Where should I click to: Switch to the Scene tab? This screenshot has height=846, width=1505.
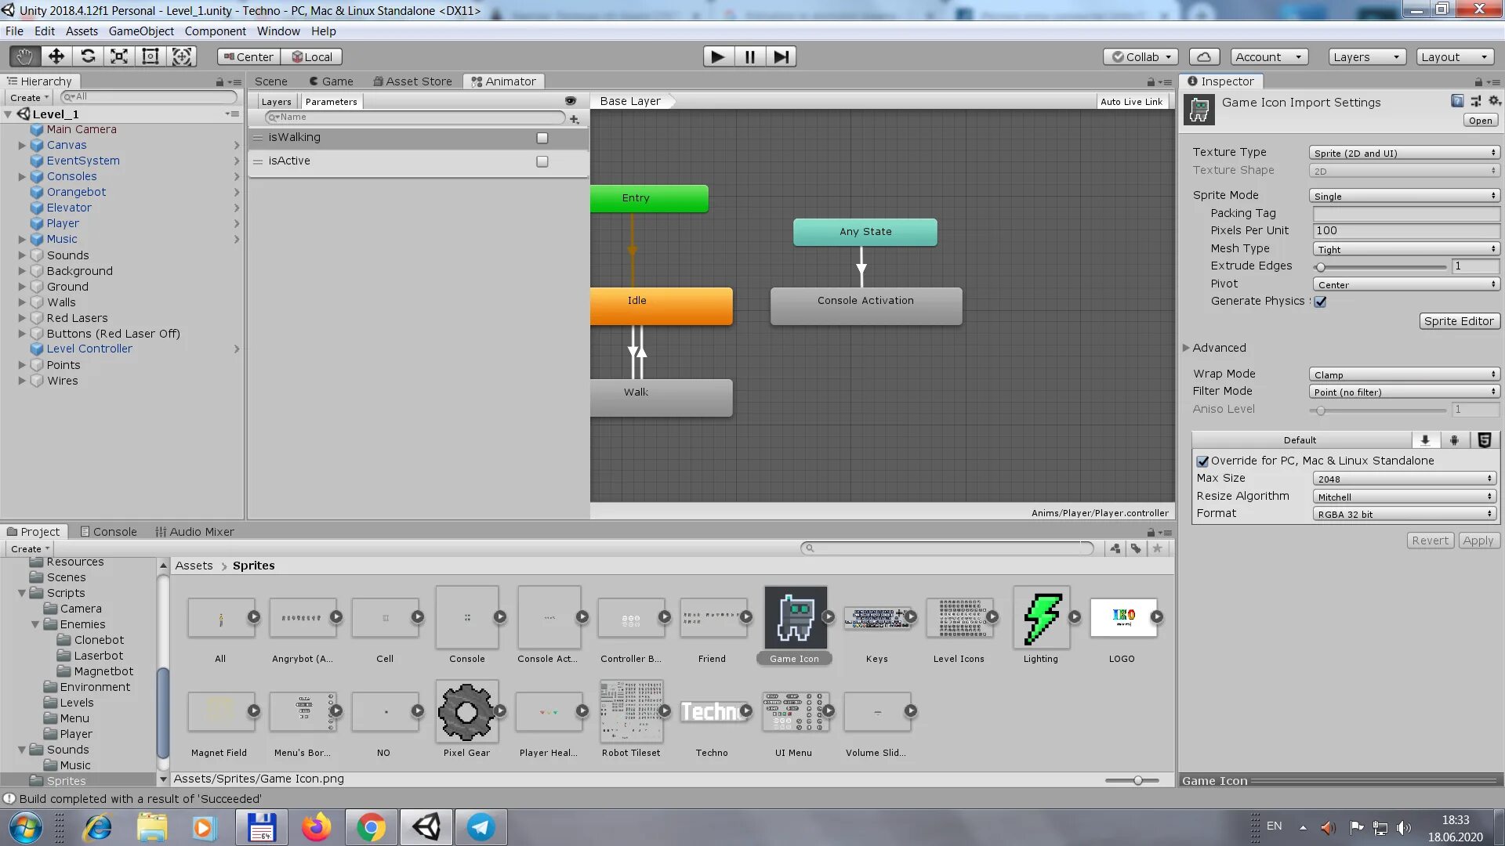(x=270, y=81)
